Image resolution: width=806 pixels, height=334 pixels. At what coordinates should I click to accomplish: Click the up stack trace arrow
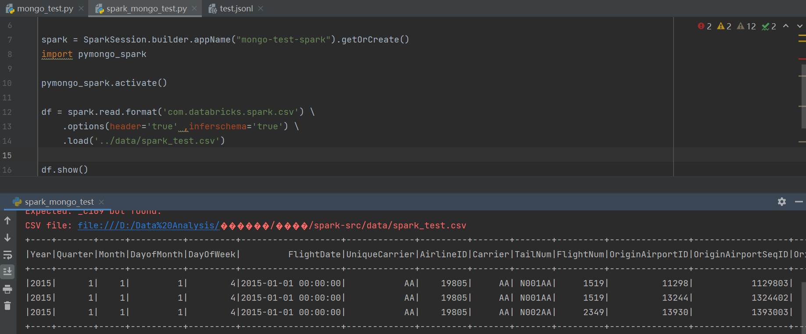[7, 220]
